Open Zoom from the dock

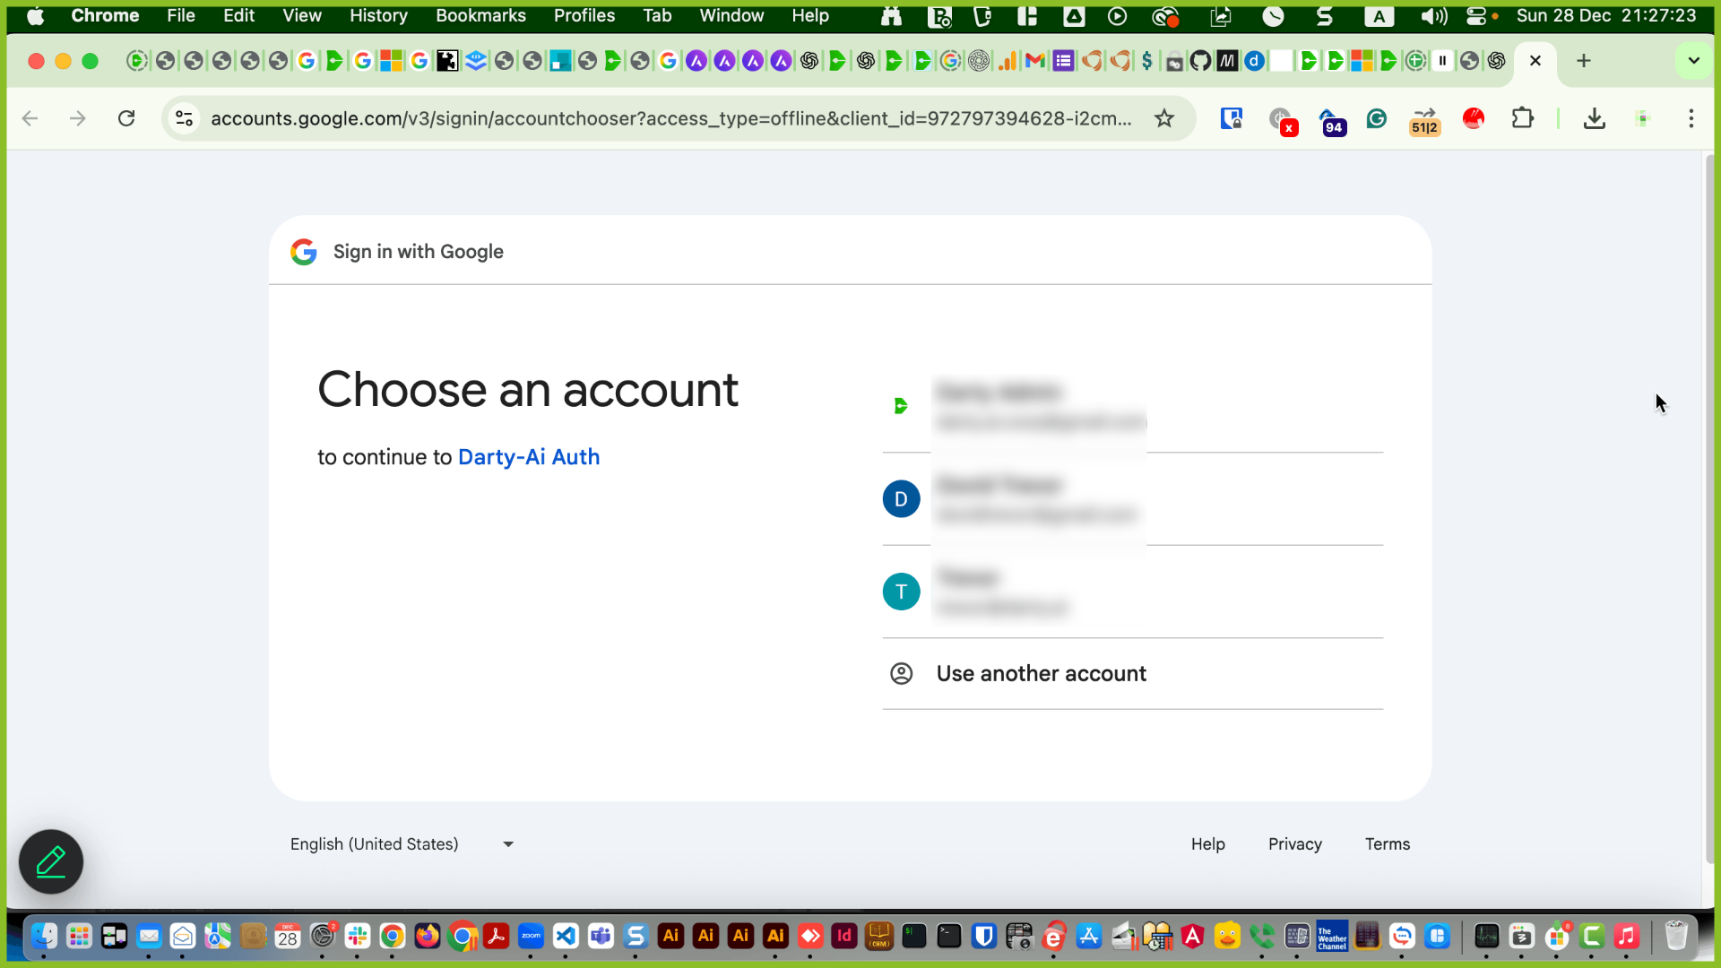(531, 937)
